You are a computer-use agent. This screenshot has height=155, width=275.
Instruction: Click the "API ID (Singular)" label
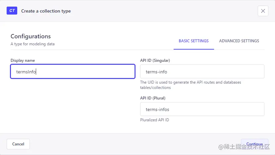155,60
